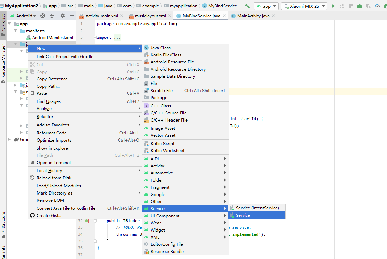Select Open in Terminal
The width and height of the screenshot is (387, 259).
tap(85, 163)
